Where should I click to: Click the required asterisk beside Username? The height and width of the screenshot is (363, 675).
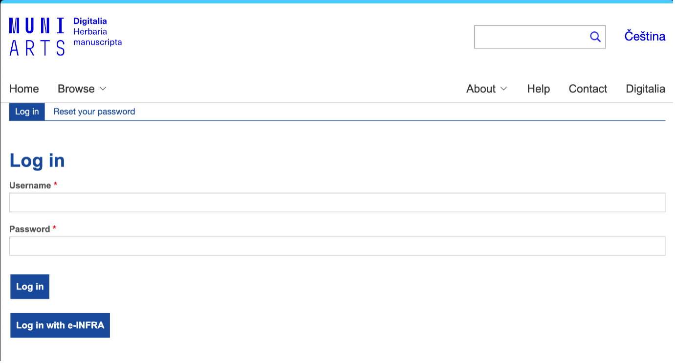(x=55, y=184)
